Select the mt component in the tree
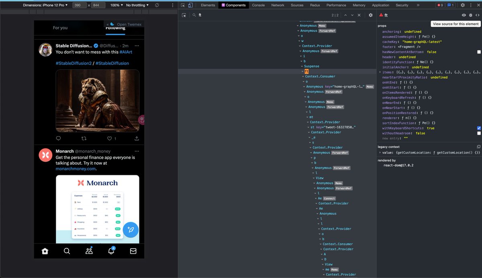The image size is (482, 278). pos(311,117)
